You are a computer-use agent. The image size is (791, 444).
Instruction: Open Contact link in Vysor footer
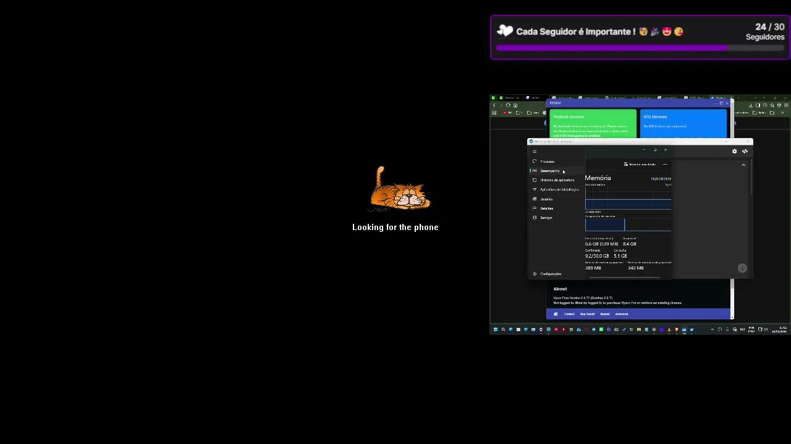pyautogui.click(x=569, y=314)
